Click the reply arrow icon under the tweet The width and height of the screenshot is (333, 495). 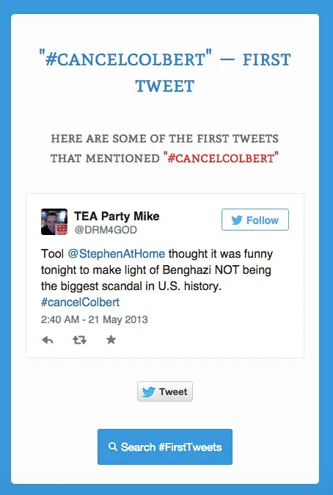click(x=48, y=340)
